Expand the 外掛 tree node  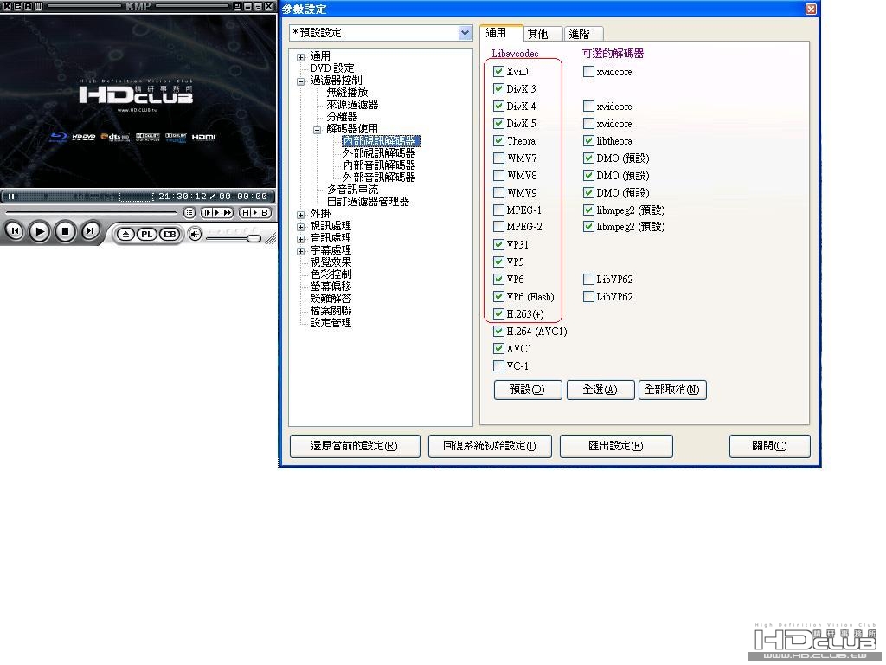[x=300, y=215]
